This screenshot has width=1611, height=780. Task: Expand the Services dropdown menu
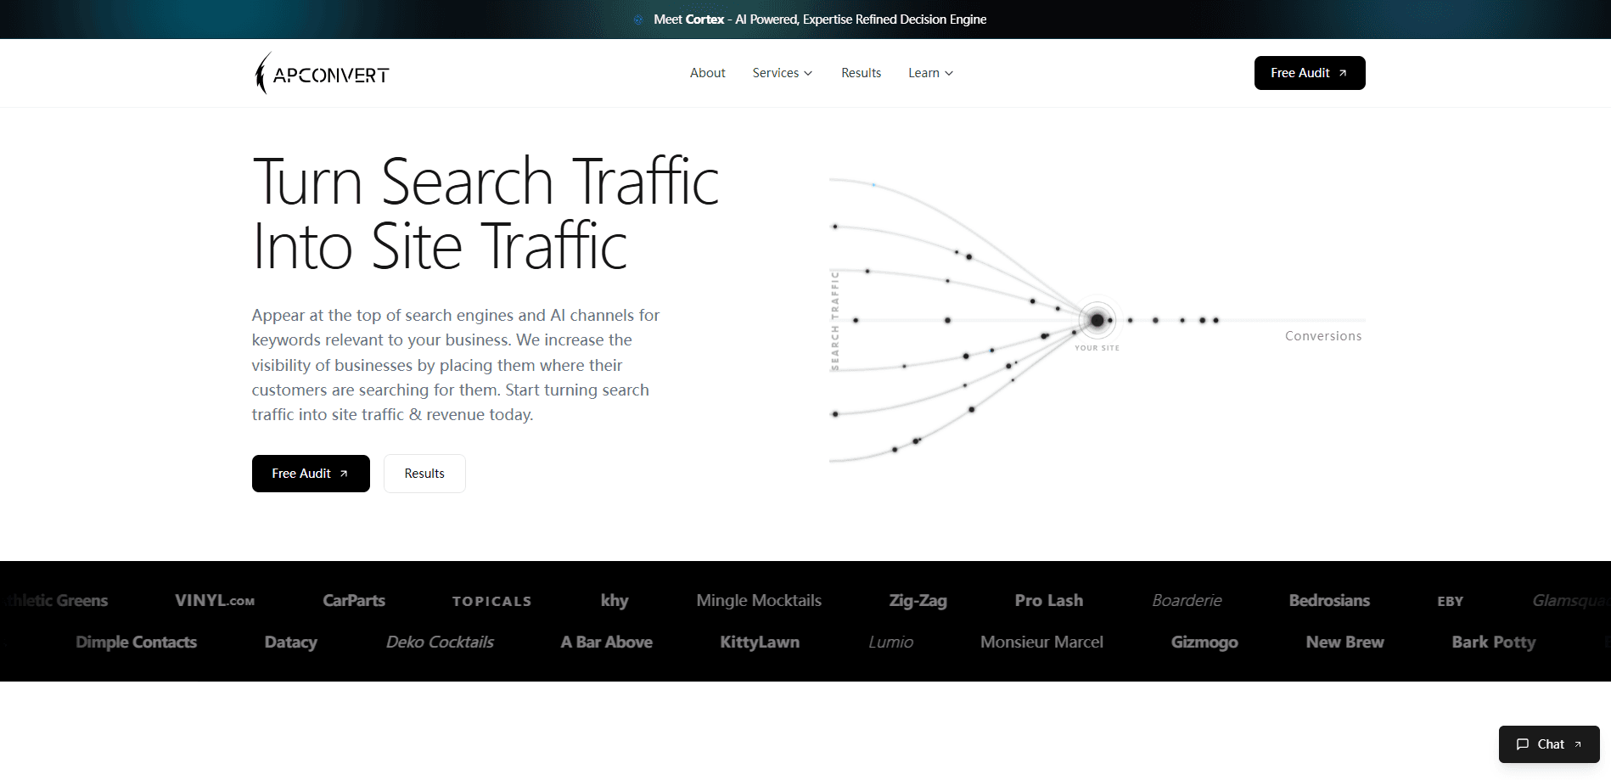point(783,73)
